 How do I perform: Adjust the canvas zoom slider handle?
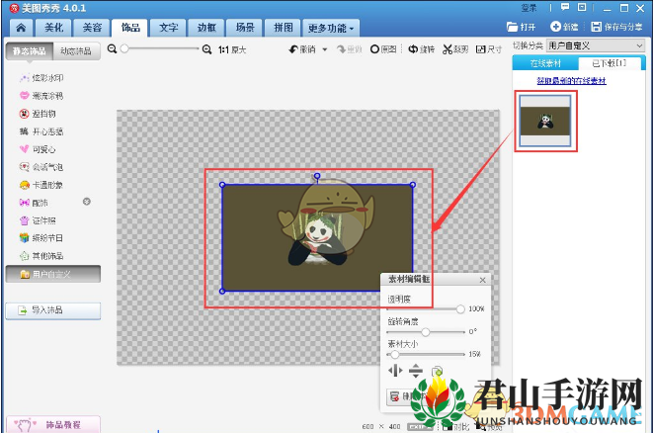pos(124,48)
